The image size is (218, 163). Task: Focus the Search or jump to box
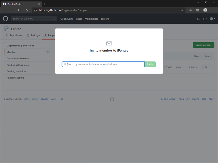click(x=34, y=19)
